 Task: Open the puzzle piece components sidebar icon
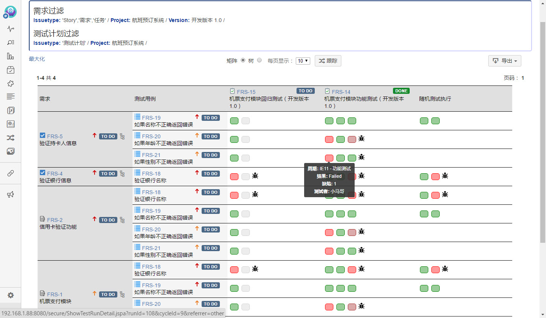(11, 84)
